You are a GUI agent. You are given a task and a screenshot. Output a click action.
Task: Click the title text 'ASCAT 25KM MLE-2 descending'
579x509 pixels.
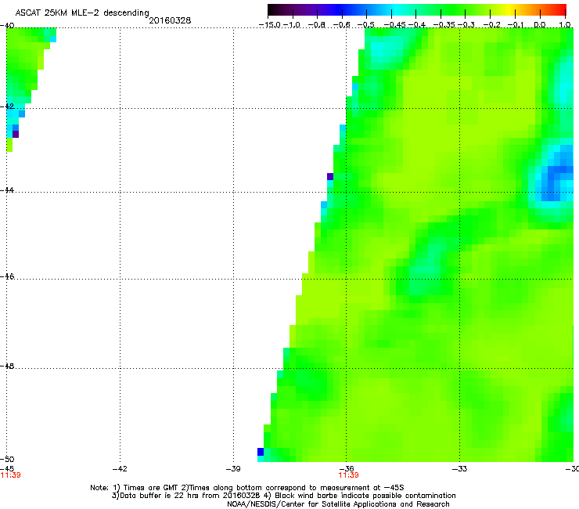pyautogui.click(x=82, y=13)
